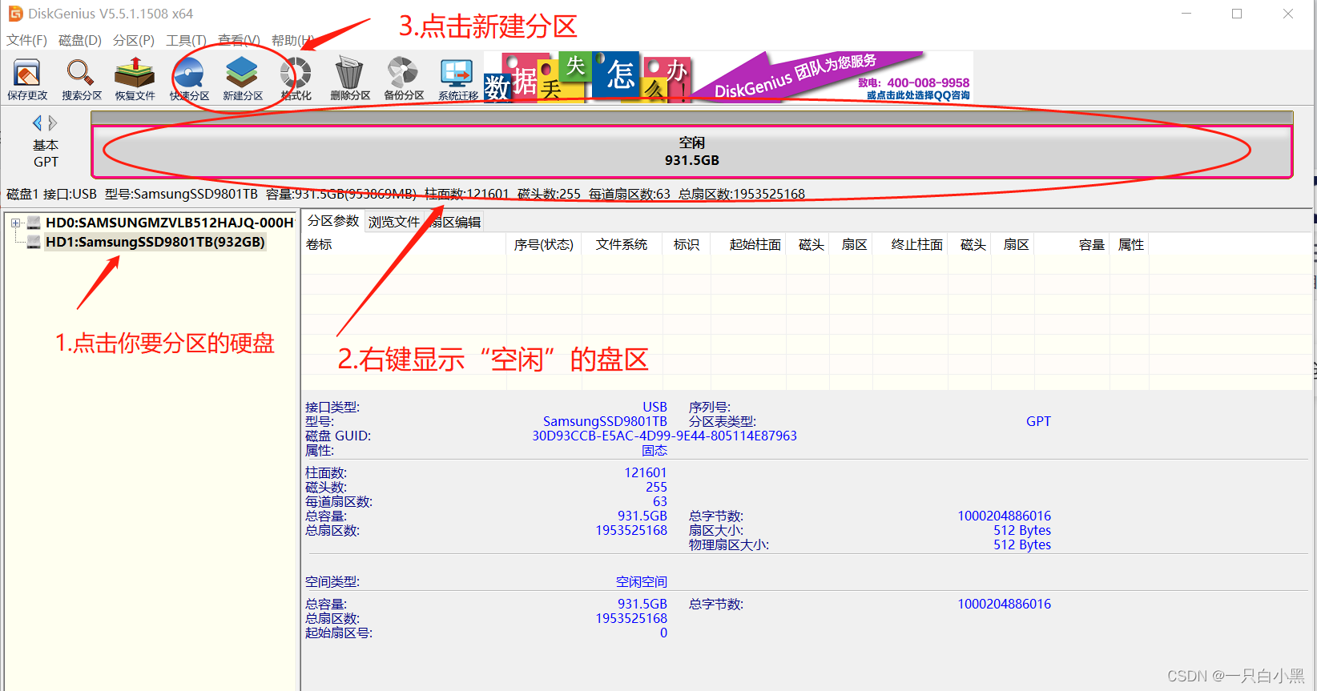Click the interface type value USB
Screen dimensions: 1317x691
point(654,407)
